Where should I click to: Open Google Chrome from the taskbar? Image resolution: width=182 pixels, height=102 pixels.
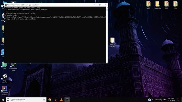point(50,99)
